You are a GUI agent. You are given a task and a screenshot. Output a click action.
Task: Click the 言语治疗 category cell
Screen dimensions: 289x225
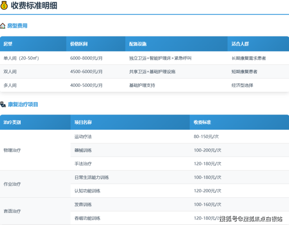coord(12,211)
